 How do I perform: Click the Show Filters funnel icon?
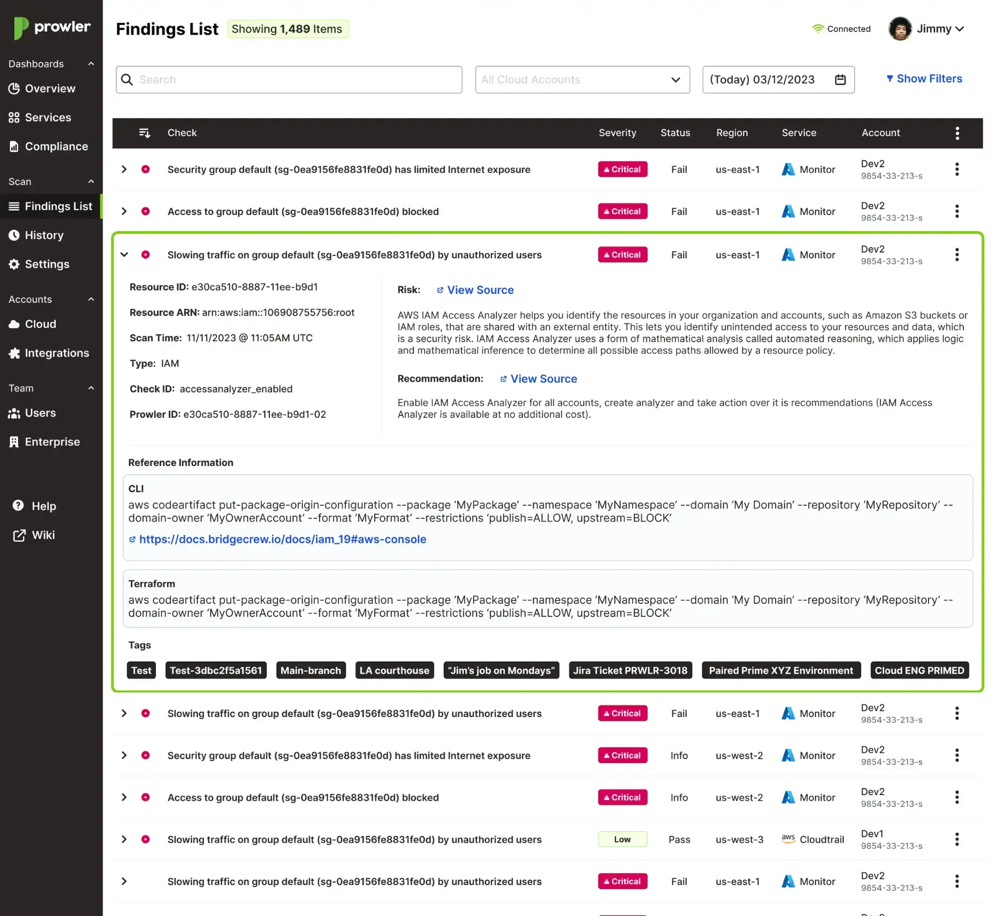coord(890,79)
